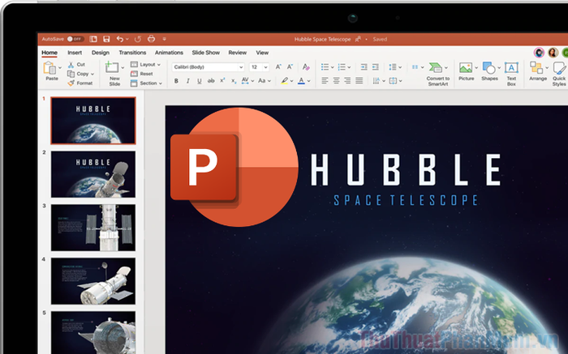Click the Numbering list icon
This screenshot has height=354, width=568.
click(x=342, y=67)
